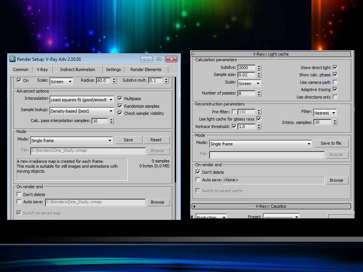Click the Subdivs mult. spinner arrows
363x272 pixels.
point(166,80)
